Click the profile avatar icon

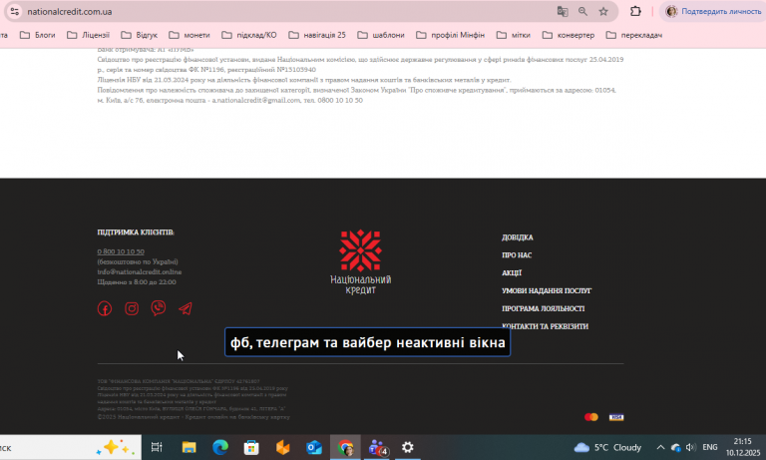(x=671, y=11)
